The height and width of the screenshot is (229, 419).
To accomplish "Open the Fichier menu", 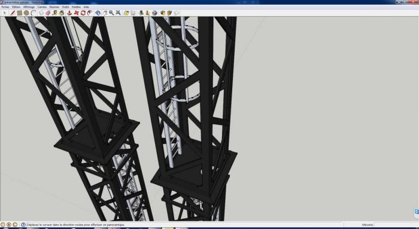I will pyautogui.click(x=5, y=7).
